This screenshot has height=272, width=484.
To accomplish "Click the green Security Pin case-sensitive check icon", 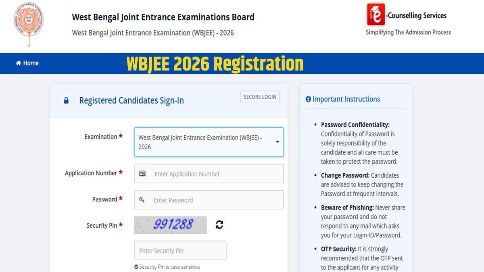I will (x=136, y=267).
